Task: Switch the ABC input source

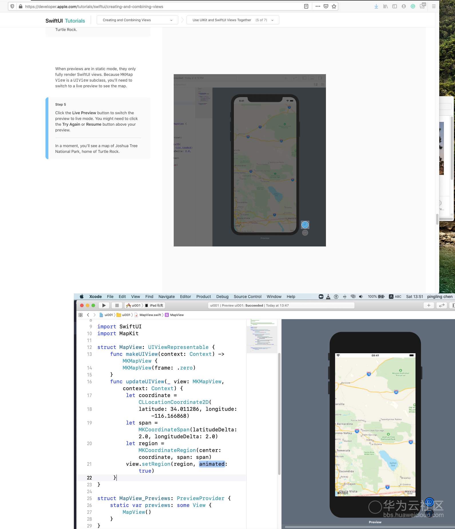Action: tap(395, 297)
